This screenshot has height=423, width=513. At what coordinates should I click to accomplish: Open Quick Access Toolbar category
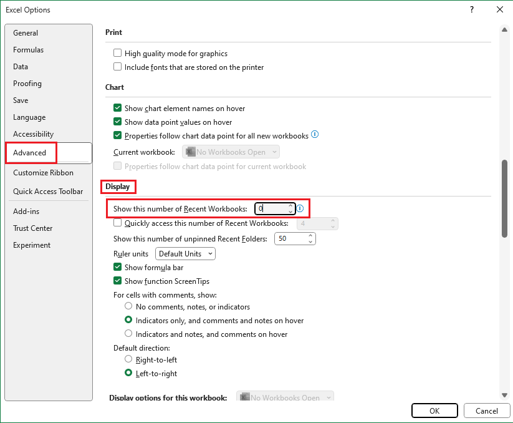click(48, 192)
